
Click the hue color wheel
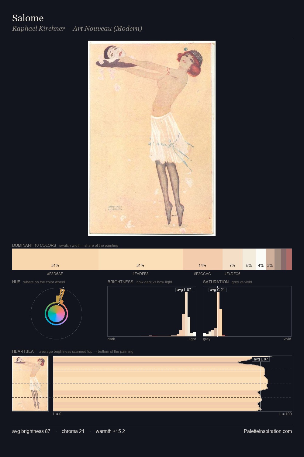(x=56, y=314)
